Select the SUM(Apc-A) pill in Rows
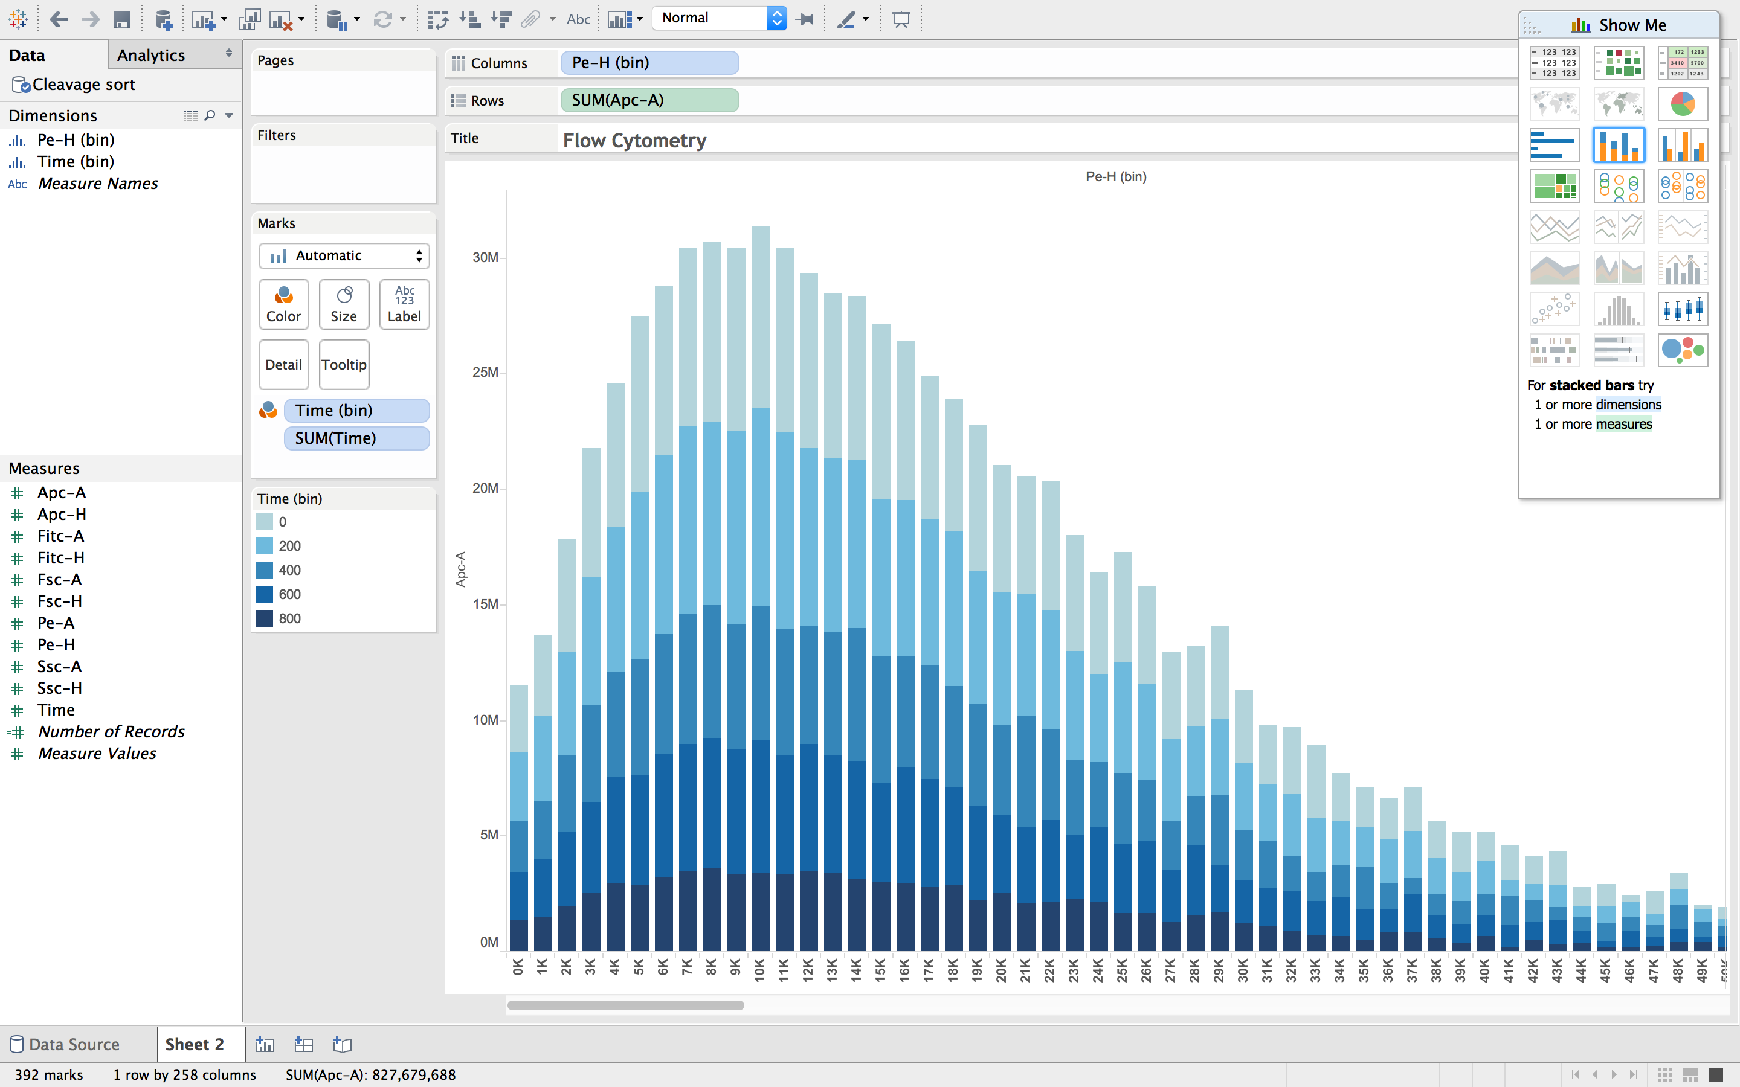The width and height of the screenshot is (1740, 1087). click(x=649, y=100)
